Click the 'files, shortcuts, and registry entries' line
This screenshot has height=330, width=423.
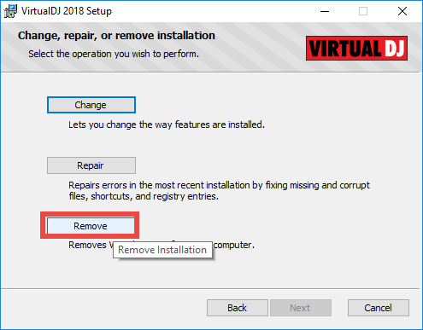pos(144,196)
